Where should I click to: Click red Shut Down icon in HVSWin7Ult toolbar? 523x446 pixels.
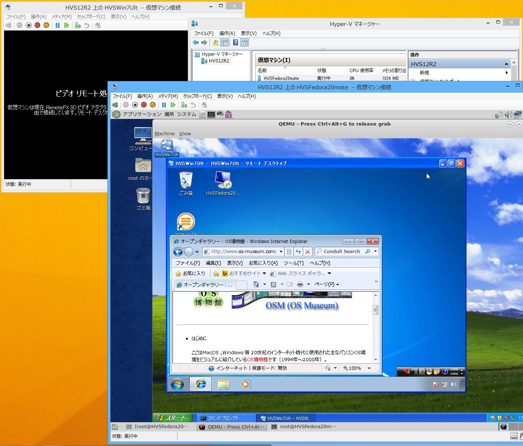pyautogui.click(x=37, y=25)
